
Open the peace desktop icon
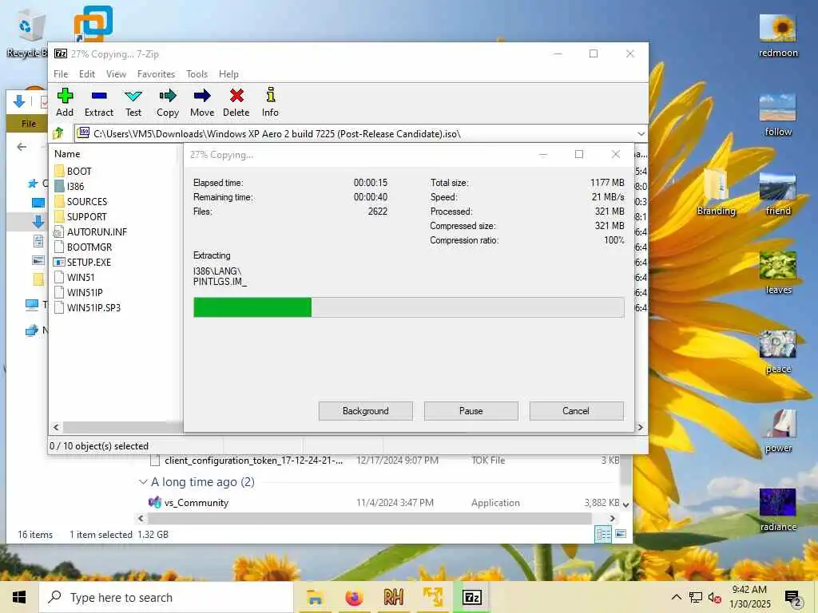pyautogui.click(x=777, y=352)
